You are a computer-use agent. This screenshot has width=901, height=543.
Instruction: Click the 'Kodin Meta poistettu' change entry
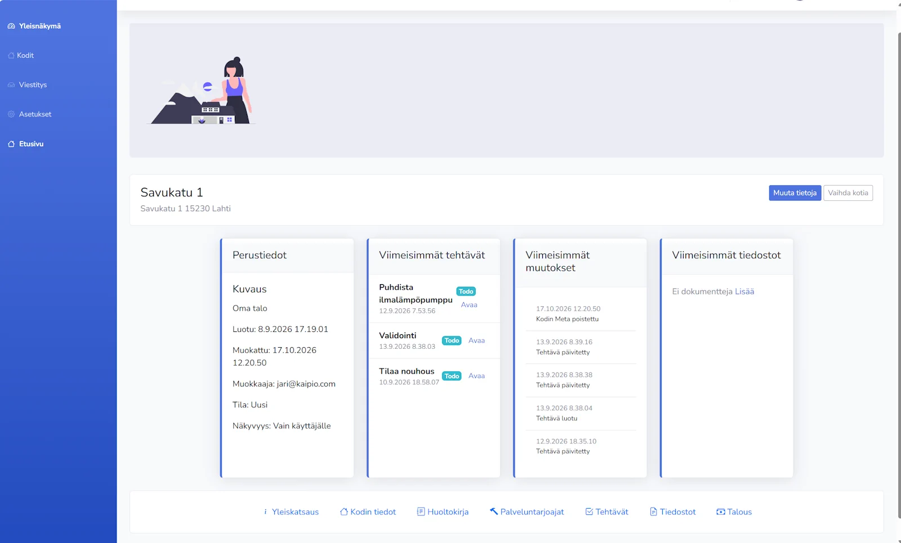coord(567,319)
